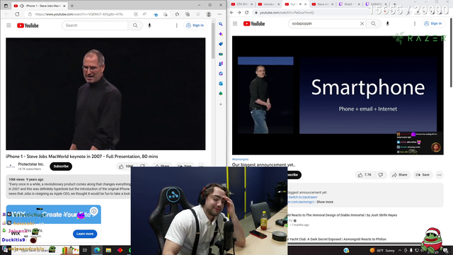Open more actions menu beside Save

click(439, 175)
